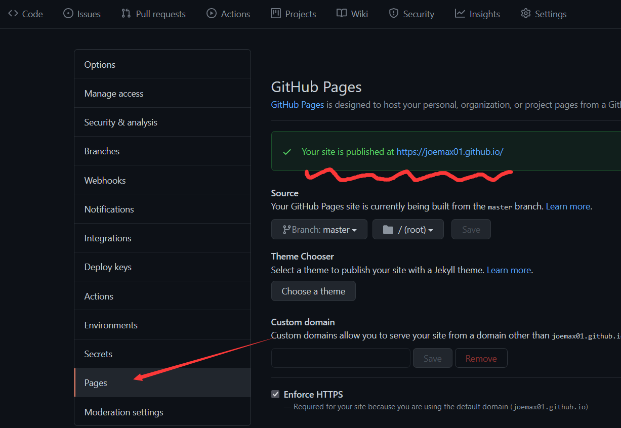Focus the custom domain input field
This screenshot has height=428, width=621.
pyautogui.click(x=341, y=358)
